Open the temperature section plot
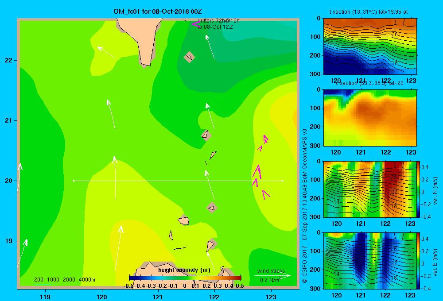Viewport: 443px width, 301px height. [x=370, y=46]
